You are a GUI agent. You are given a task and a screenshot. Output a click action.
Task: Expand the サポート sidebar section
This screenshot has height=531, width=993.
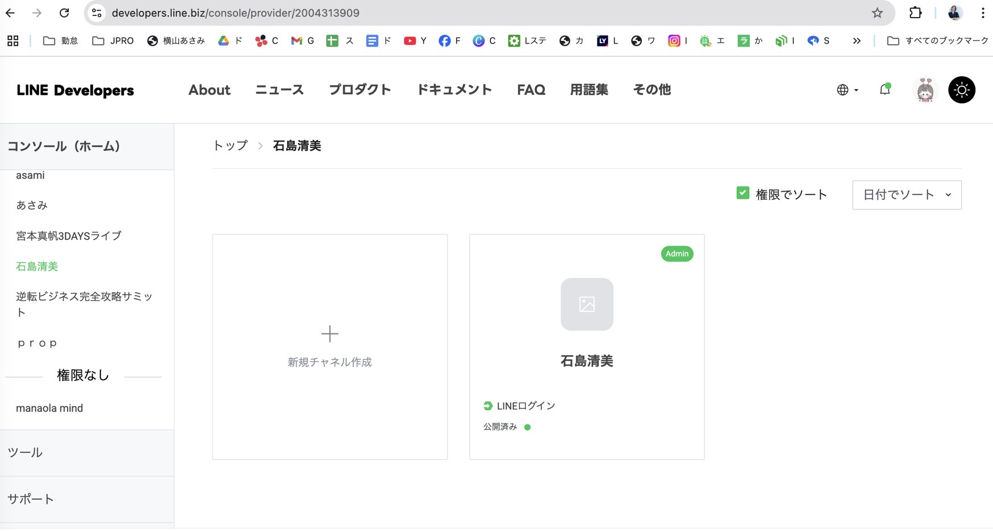tap(87, 499)
